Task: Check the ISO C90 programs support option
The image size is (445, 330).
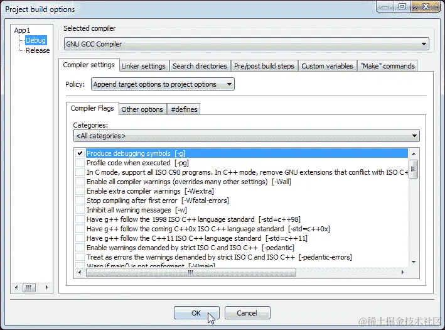Action: [80, 172]
